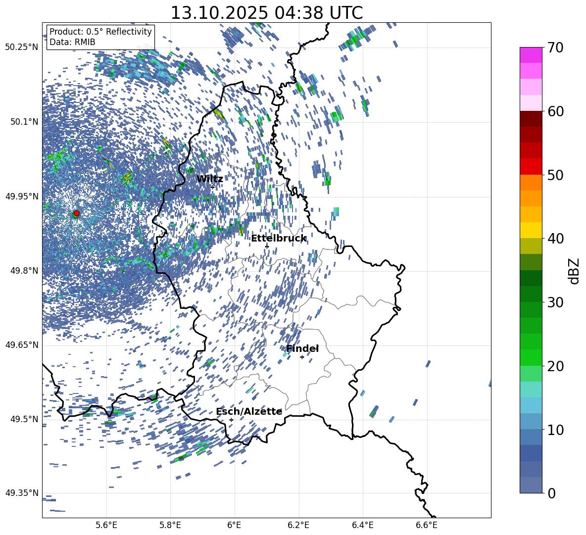Click the 5.8°E longitude tick label

coord(170,525)
